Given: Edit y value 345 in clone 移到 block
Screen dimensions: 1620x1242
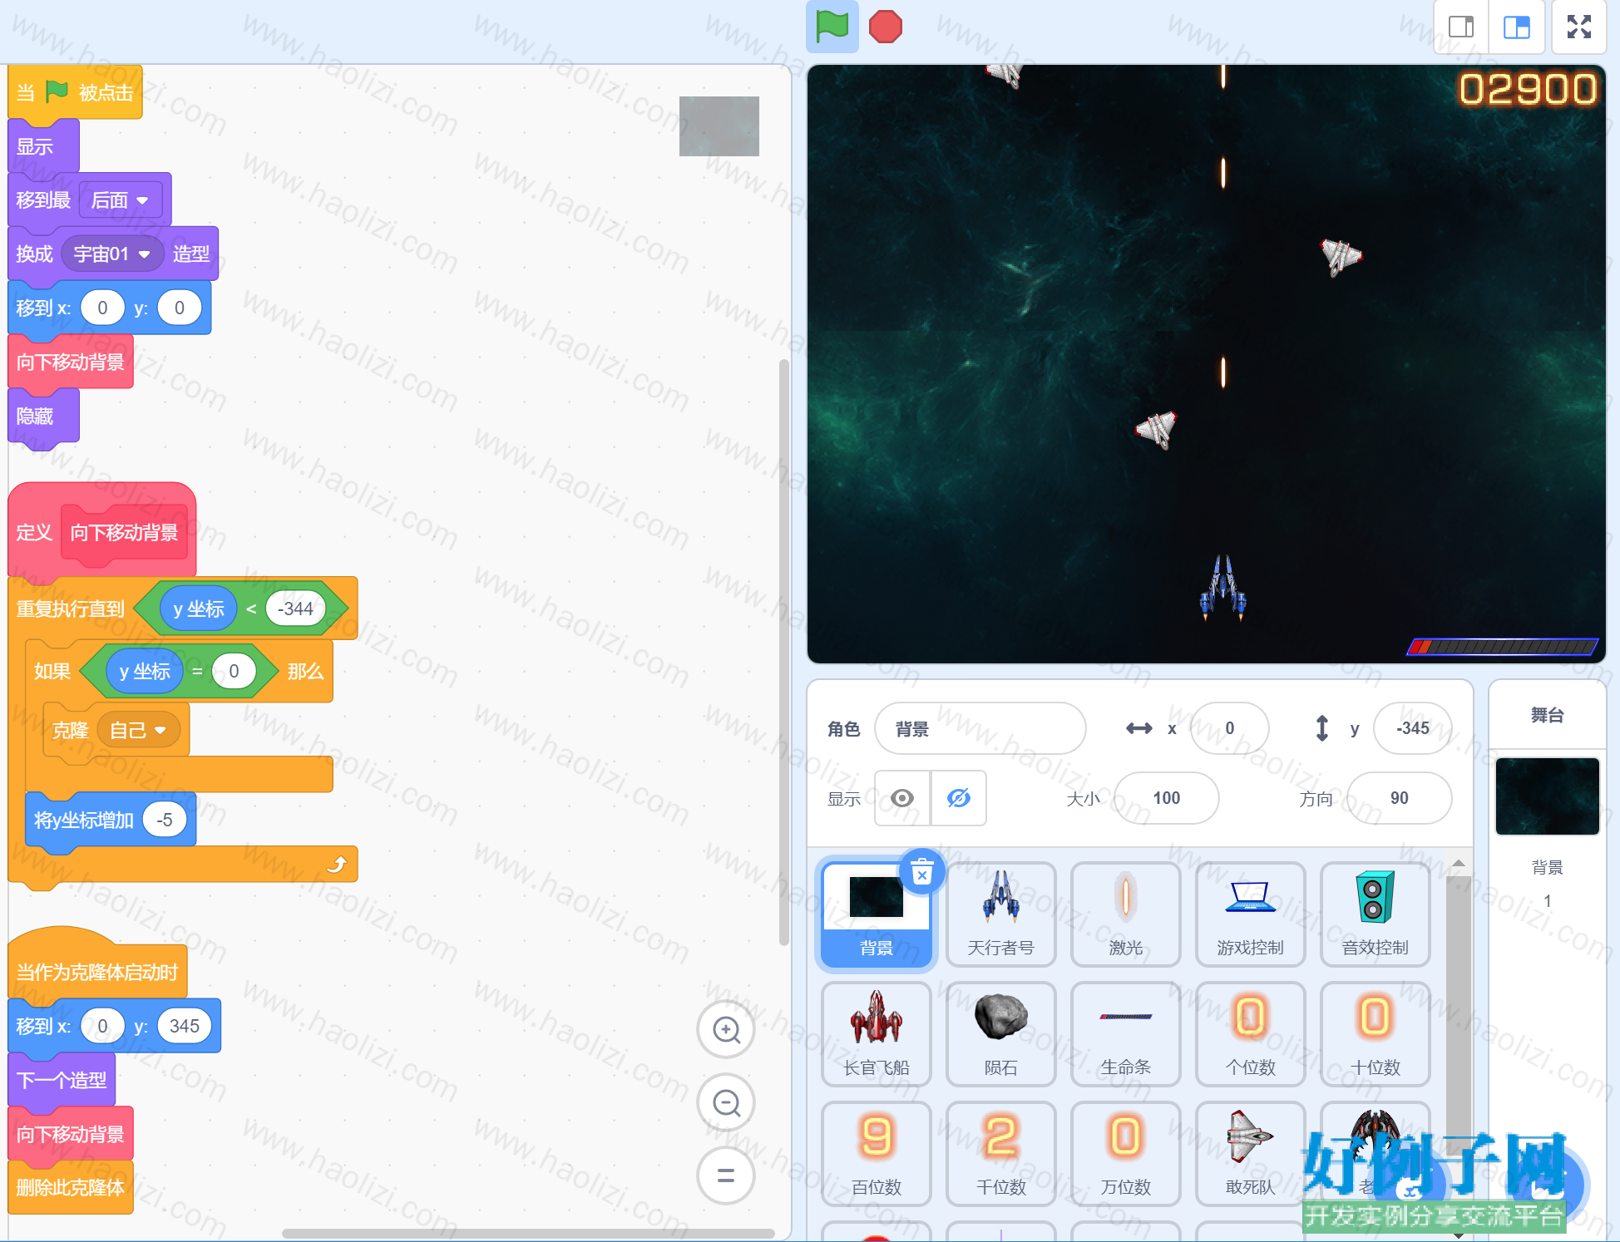Looking at the screenshot, I should tap(184, 1026).
